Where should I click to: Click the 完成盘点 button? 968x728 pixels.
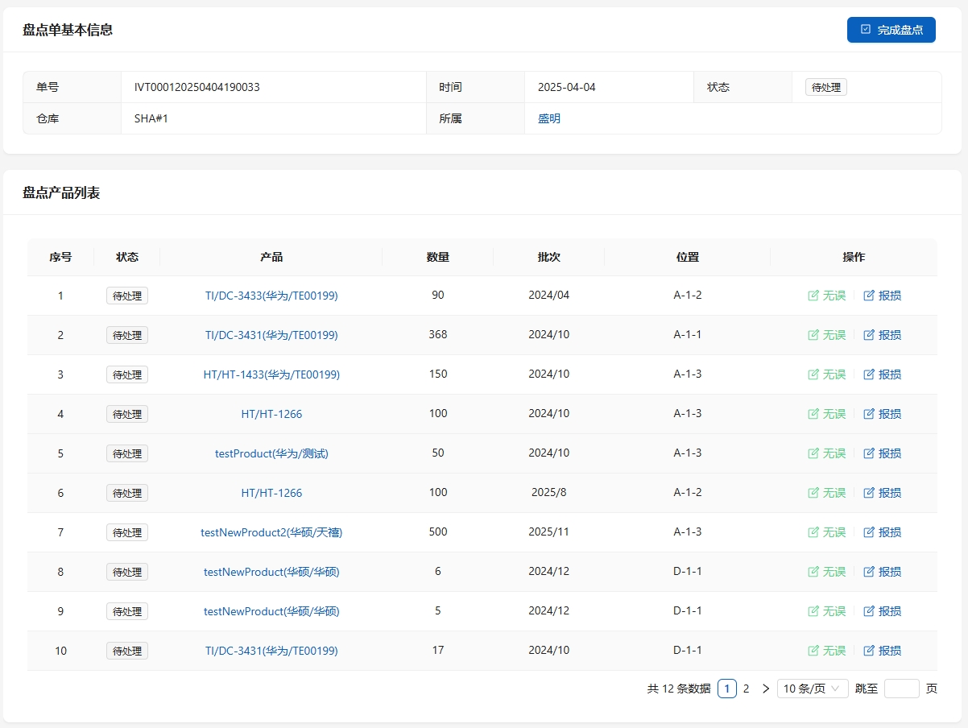[x=891, y=30]
